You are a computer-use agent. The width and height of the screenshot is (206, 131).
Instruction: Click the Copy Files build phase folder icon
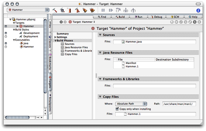point(62,54)
